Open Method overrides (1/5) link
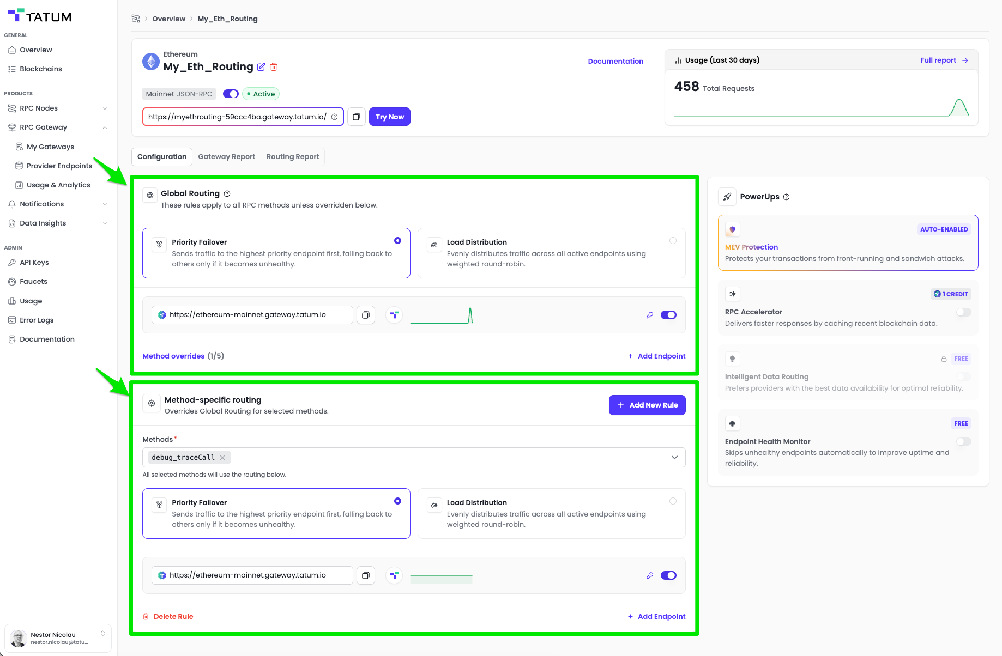This screenshot has height=656, width=1002. [183, 356]
